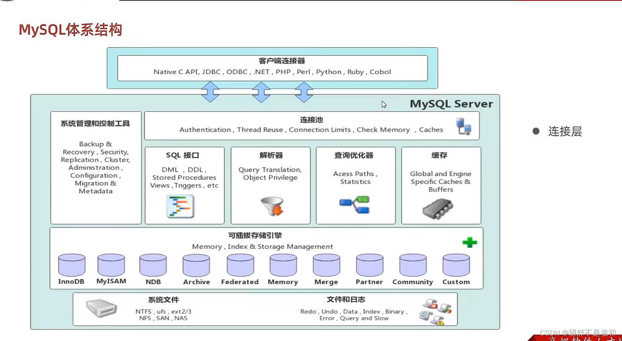Click the 客户端连接器 heading
The image size is (622, 341).
(282, 61)
